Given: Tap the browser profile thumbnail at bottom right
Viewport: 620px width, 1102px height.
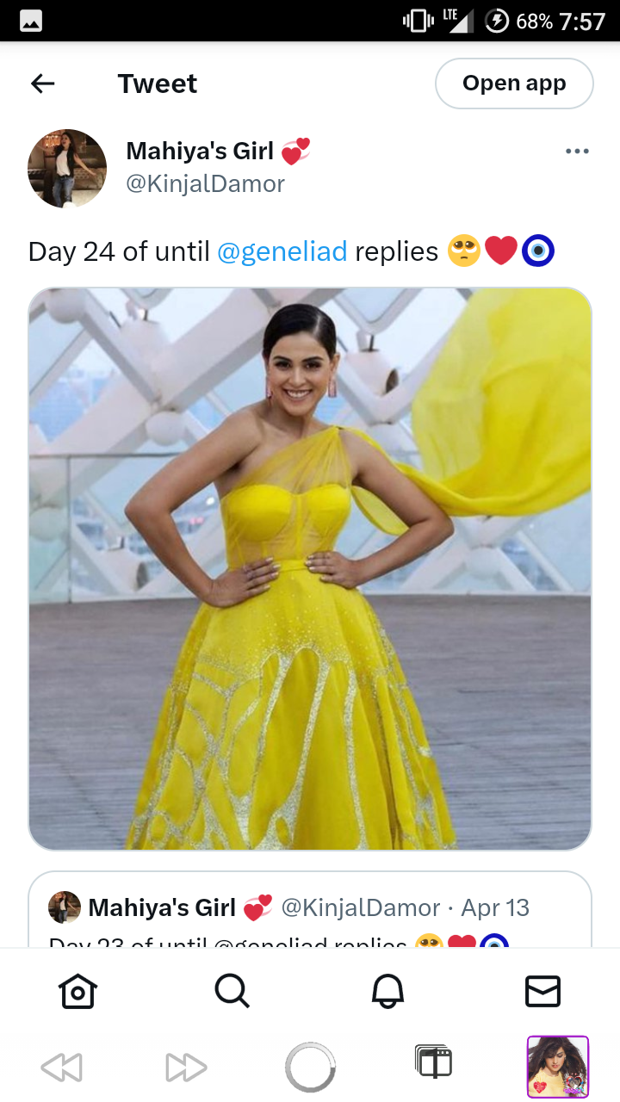Looking at the screenshot, I should 558,1068.
